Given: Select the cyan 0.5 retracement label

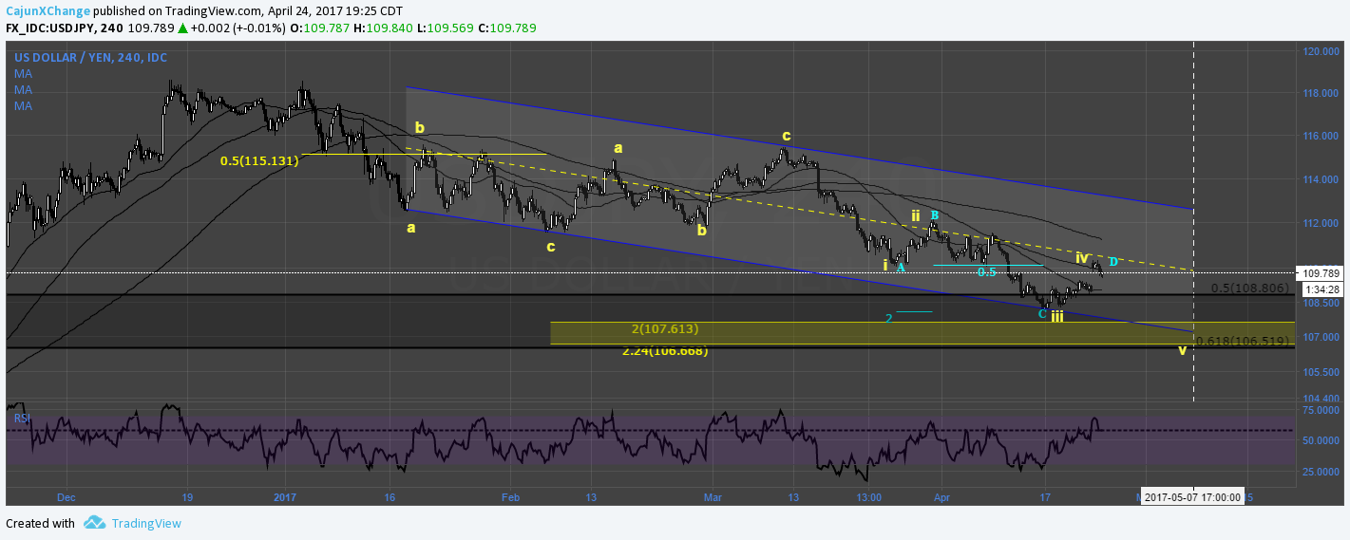Looking at the screenshot, I should tap(987, 271).
